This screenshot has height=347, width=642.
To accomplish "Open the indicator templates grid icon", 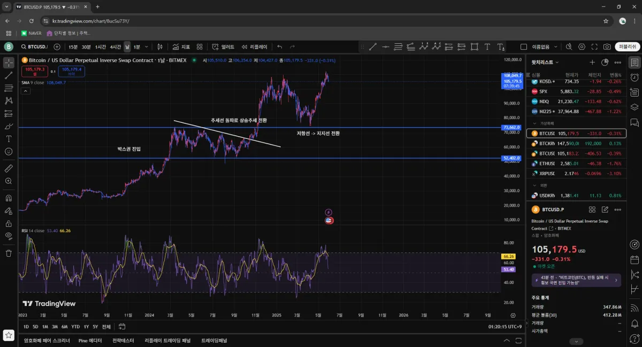I will (x=200, y=46).
